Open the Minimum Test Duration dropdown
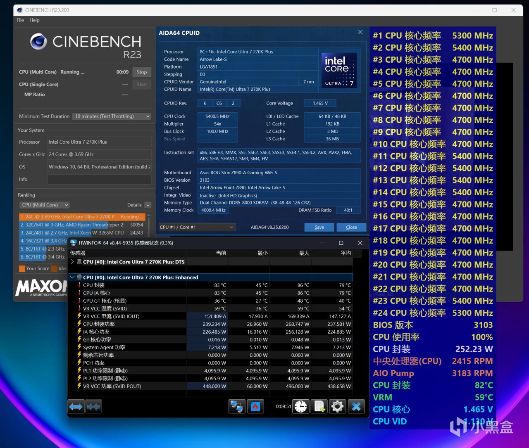The image size is (529, 448). point(111,116)
